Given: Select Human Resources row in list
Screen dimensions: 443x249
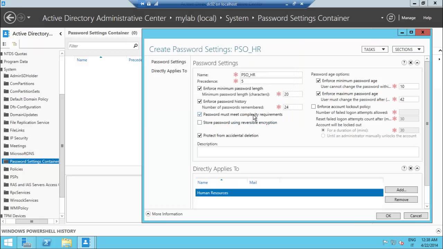Looking at the screenshot, I should coord(289,193).
